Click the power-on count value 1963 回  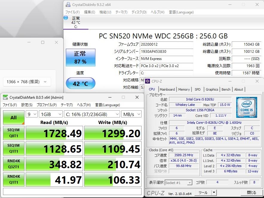click(x=246, y=66)
